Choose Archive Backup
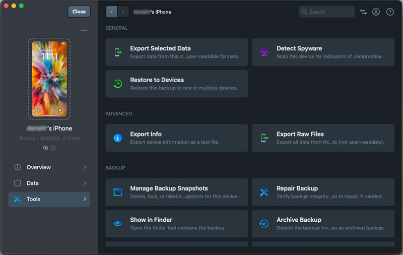The width and height of the screenshot is (403, 255). click(x=323, y=224)
